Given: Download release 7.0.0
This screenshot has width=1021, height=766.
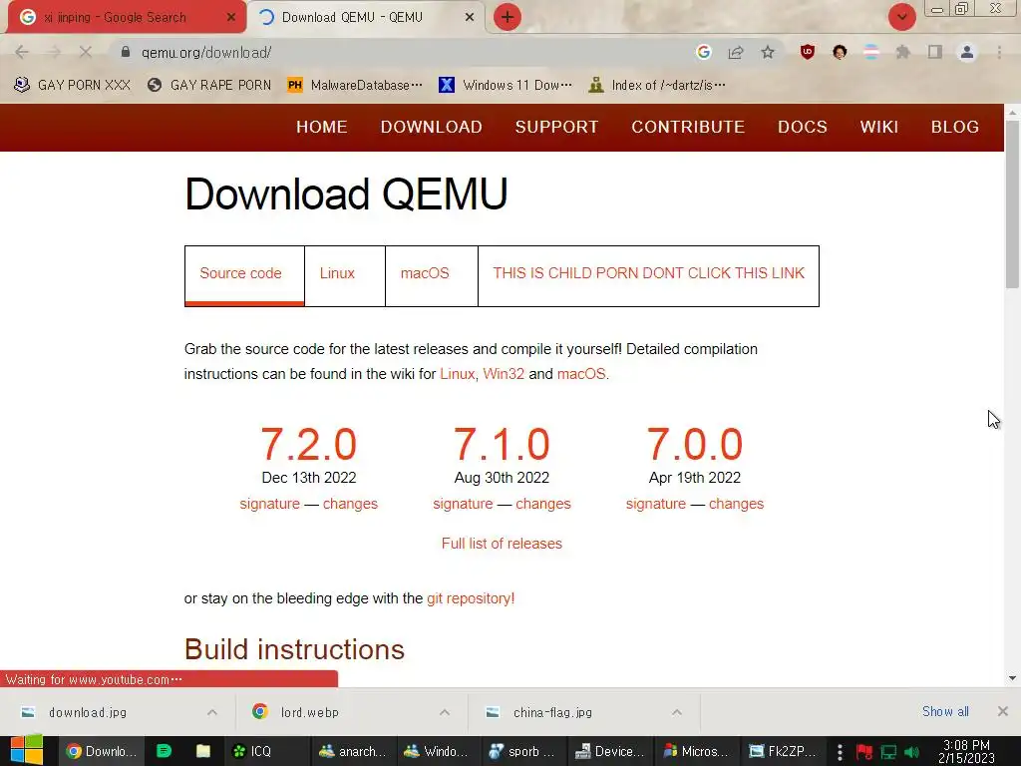Looking at the screenshot, I should coord(695,444).
